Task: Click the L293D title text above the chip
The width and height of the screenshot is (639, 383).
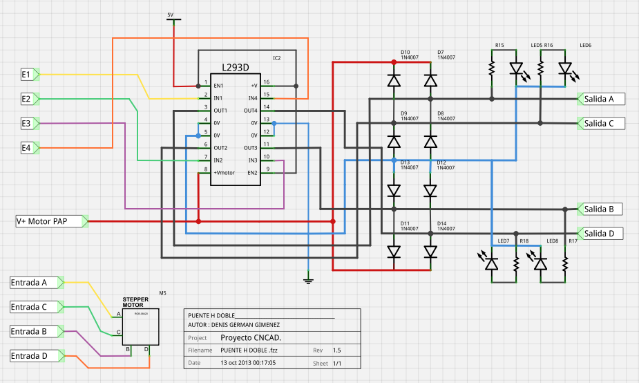Action: (x=235, y=68)
